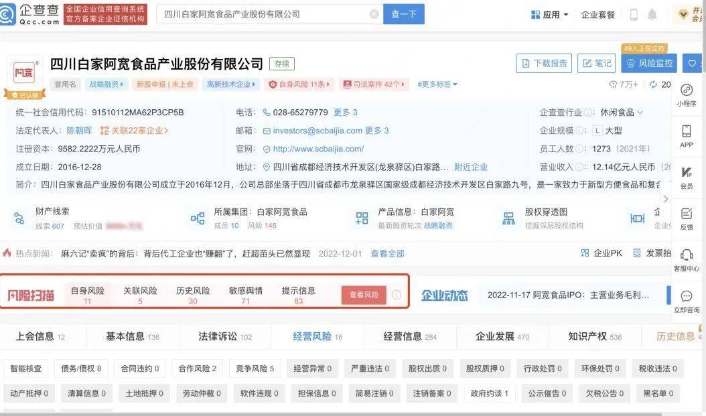Image resolution: width=706 pixels, height=416 pixels.
Task: Expand the 休闲食品 industry dropdown
Action: click(x=622, y=112)
